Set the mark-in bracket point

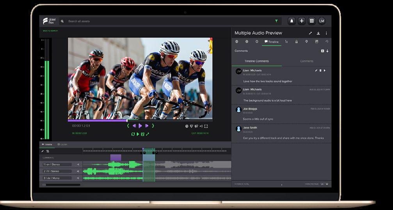[128, 126]
